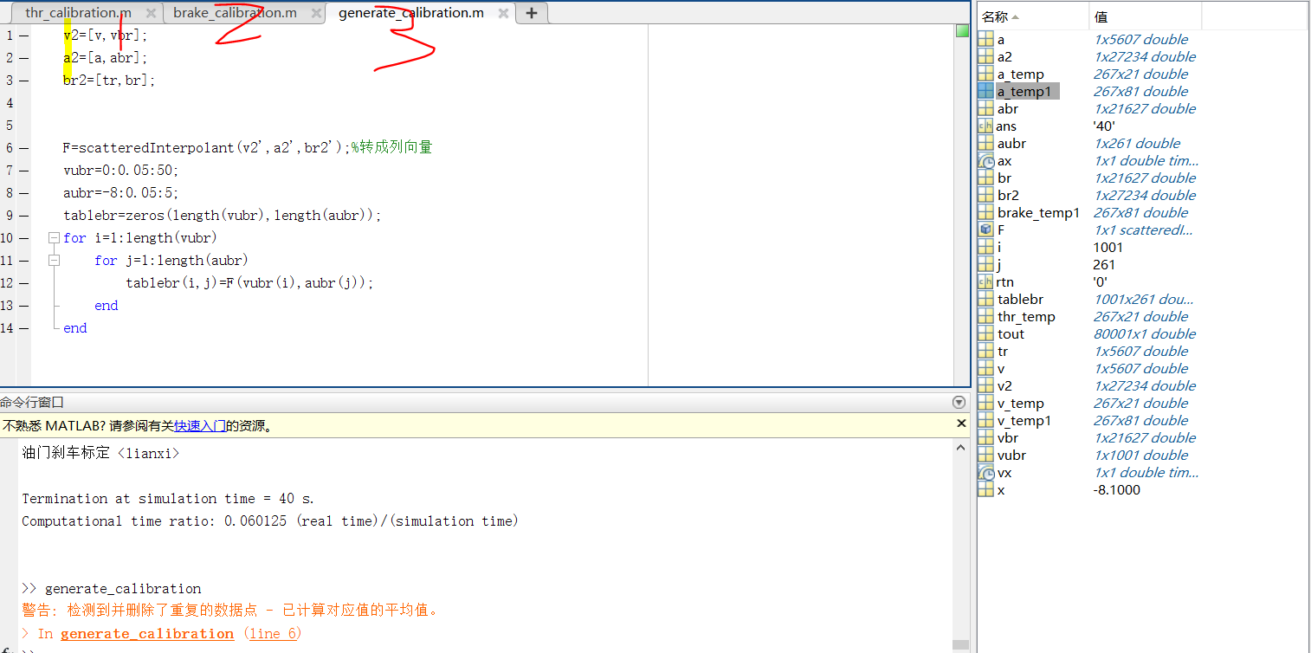Collapse the outer for loop at line 10
This screenshot has height=653, width=1311.
tap(54, 237)
